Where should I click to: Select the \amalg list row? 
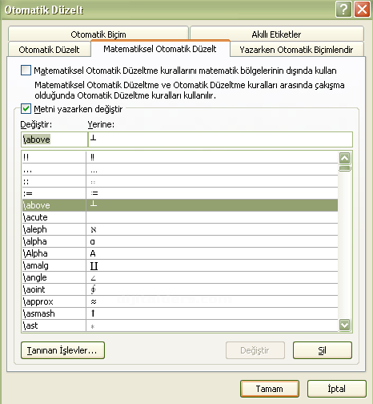pyautogui.click(x=180, y=265)
